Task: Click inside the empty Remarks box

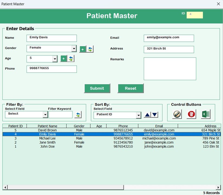Action: pyautogui.click(x=170, y=69)
